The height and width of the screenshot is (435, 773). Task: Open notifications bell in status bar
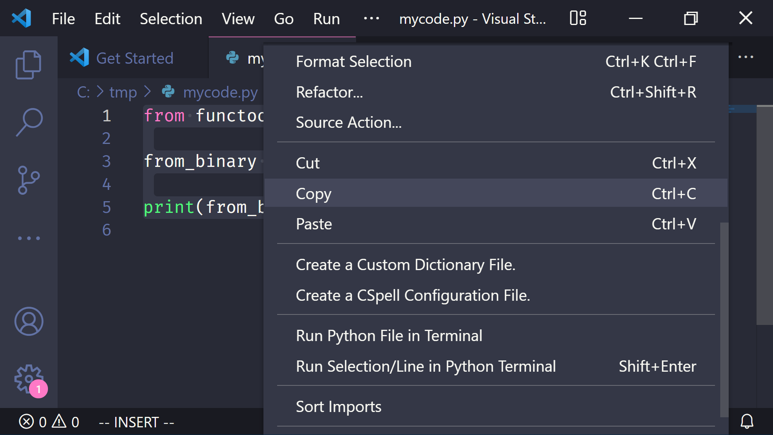tap(747, 422)
